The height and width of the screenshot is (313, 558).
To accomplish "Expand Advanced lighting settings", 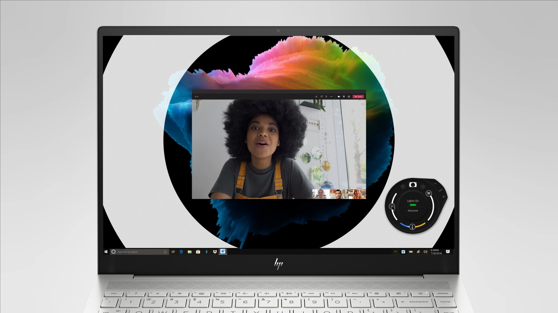I will (x=413, y=211).
